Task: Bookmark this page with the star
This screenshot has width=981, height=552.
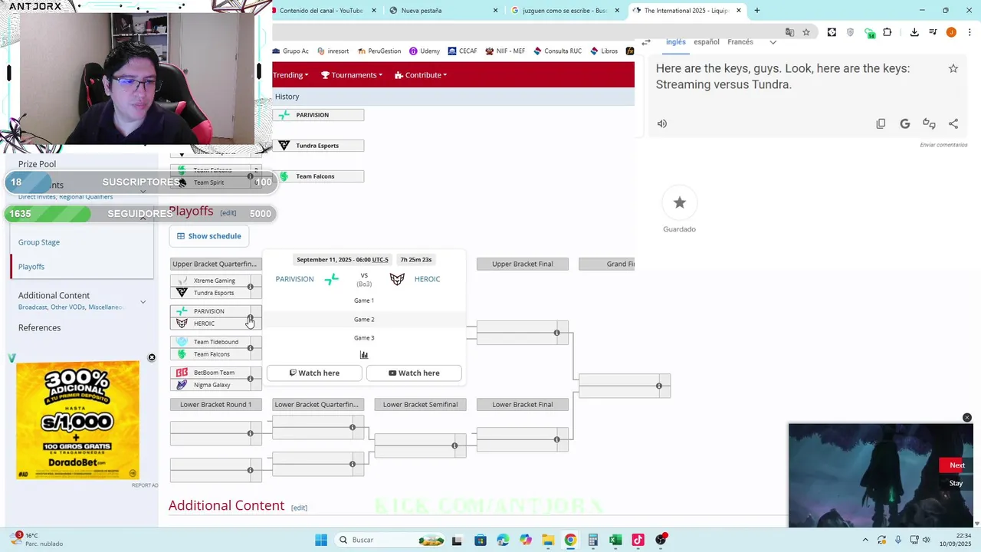Action: click(806, 32)
